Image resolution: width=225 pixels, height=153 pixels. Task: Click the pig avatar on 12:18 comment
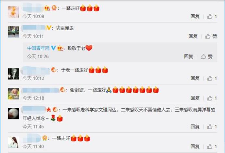point(13,94)
